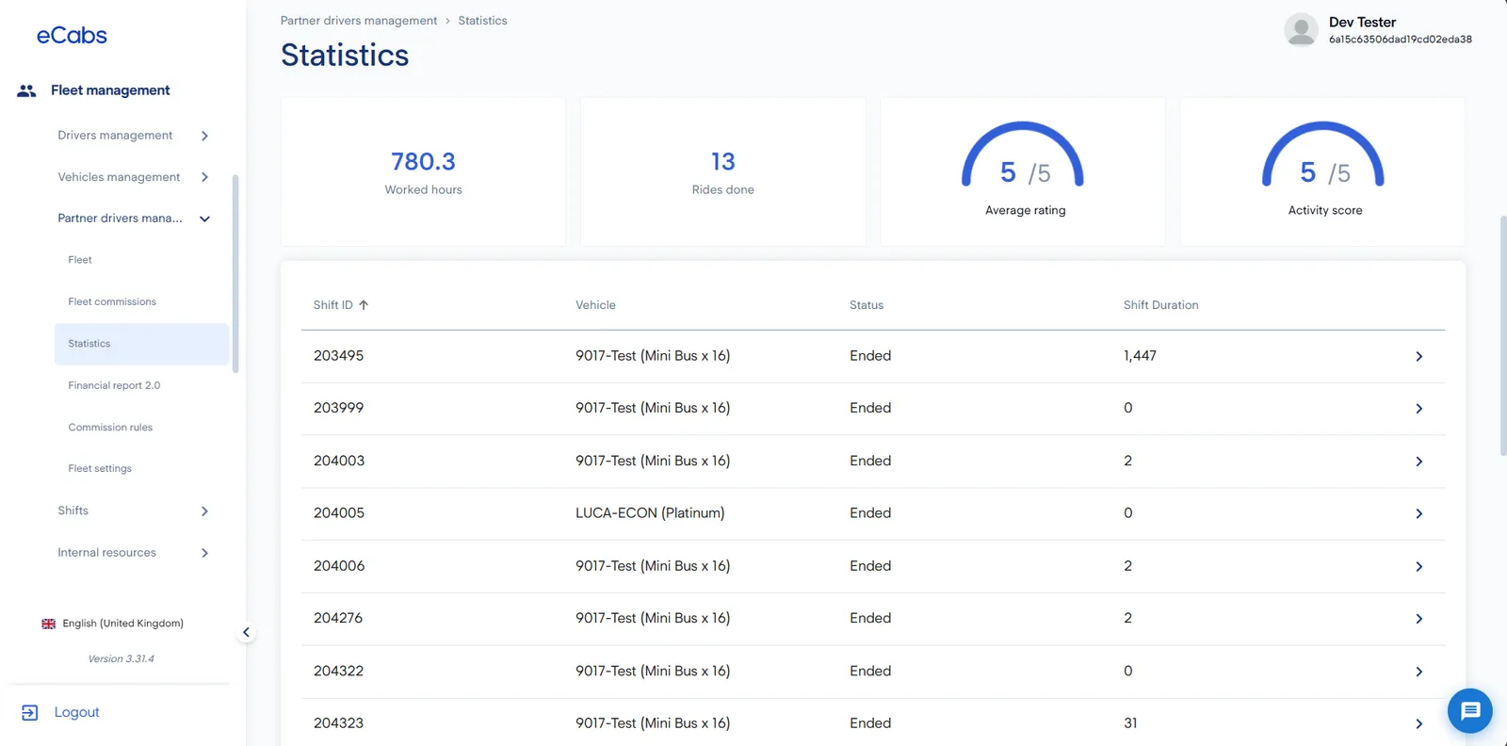Open details arrow for shift 204005
Viewport: 1507px width, 746px height.
1418,513
